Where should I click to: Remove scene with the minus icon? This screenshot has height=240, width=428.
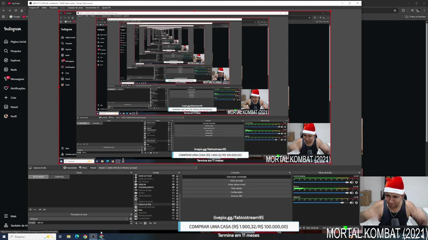(35, 210)
